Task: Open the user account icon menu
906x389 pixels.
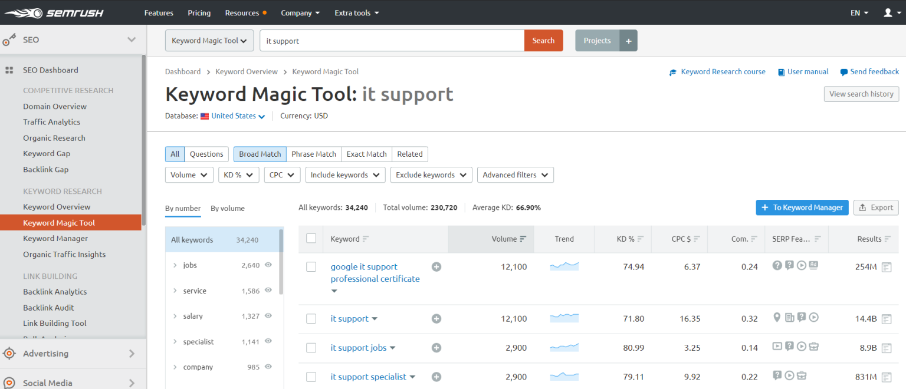Action: [891, 12]
